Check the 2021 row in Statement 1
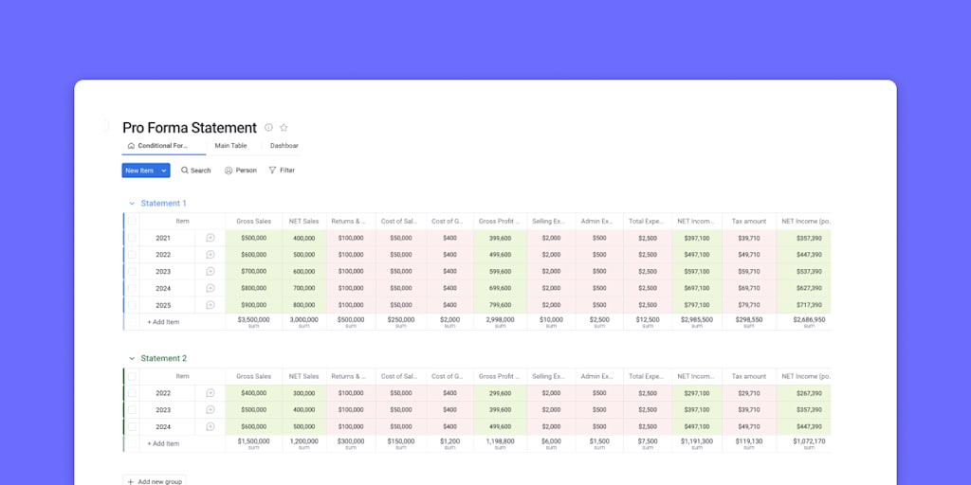The width and height of the screenshot is (971, 485). (x=132, y=238)
